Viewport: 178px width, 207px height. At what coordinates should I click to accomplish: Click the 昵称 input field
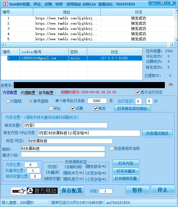pos(63,149)
